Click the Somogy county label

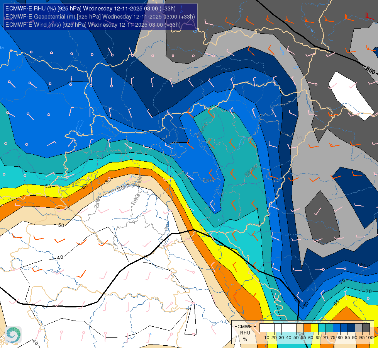pyautogui.click(x=126, y=188)
